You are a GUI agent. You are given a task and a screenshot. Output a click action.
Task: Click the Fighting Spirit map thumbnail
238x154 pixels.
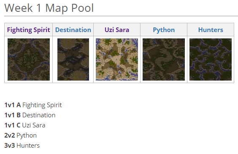point(29,59)
